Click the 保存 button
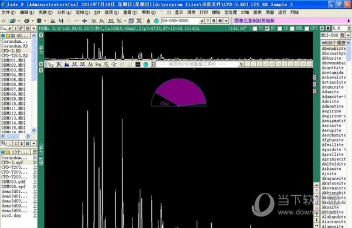This screenshot has width=352, height=228. click(191, 12)
